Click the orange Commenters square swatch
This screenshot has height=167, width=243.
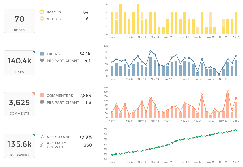click(42, 95)
